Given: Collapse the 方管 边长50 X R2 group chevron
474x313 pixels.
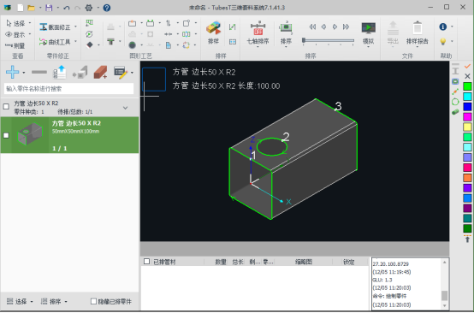Looking at the screenshot, I should click(126, 108).
